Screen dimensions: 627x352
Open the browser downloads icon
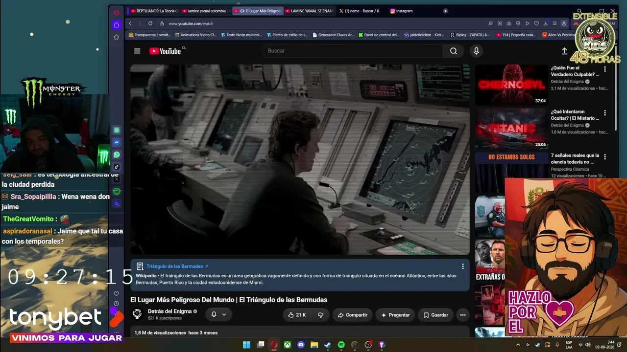click(x=546, y=23)
